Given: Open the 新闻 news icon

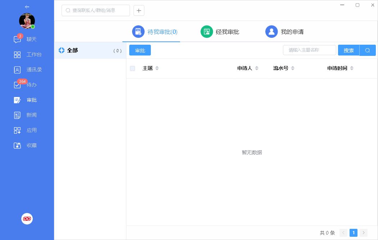Looking at the screenshot, I should pos(17,115).
